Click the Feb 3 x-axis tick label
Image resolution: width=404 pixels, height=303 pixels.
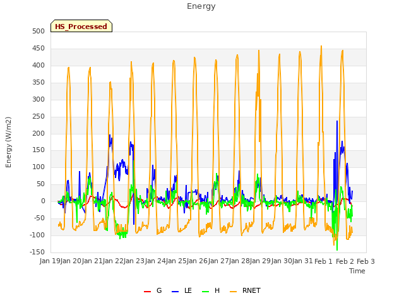[x=365, y=261]
